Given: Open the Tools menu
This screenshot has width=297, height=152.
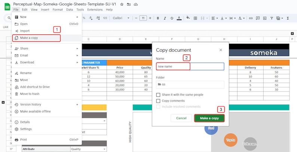Looking at the screenshot, I should pyautogui.click(x=80, y=9).
